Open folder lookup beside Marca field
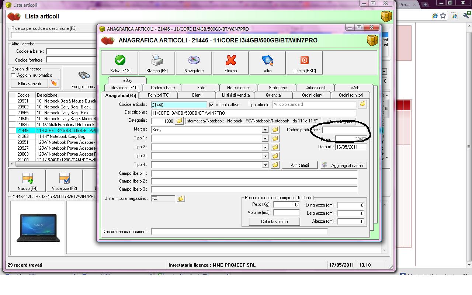Viewport: 472px width, 295px height. (x=275, y=130)
